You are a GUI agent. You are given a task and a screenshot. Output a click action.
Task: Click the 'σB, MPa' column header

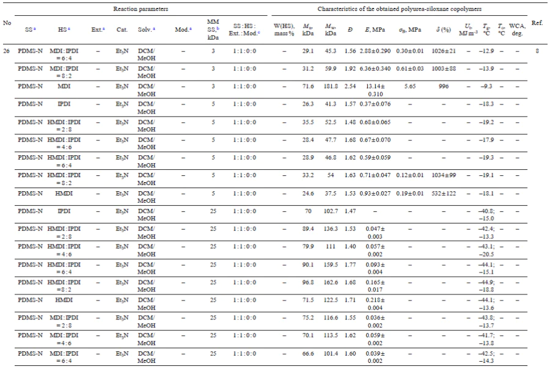click(410, 30)
